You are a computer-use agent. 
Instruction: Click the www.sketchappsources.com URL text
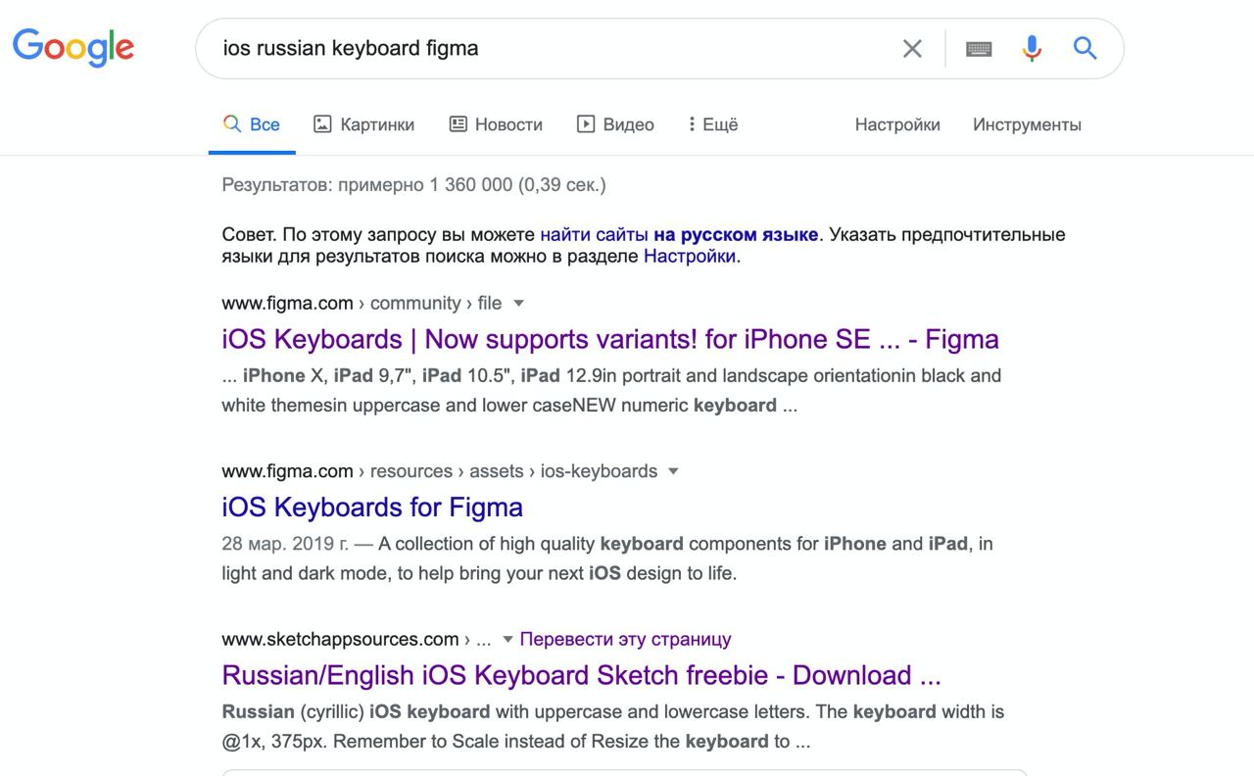coord(340,639)
